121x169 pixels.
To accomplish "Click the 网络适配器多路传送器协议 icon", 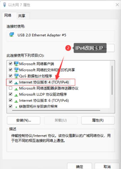I will pos(16,89).
